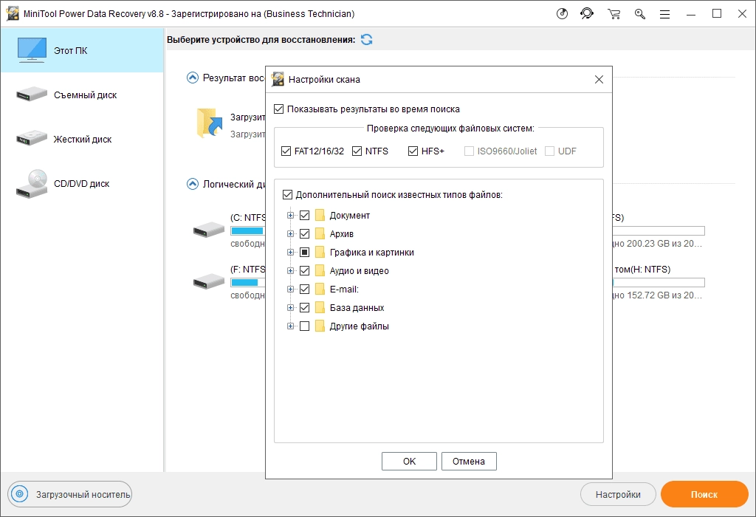Image resolution: width=756 pixels, height=517 pixels.
Task: Click the База данных folder icon
Action: click(320, 308)
